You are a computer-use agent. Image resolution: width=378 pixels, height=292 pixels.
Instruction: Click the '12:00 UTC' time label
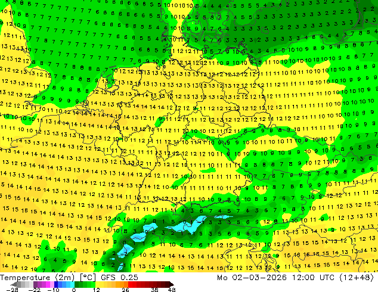coord(314,278)
